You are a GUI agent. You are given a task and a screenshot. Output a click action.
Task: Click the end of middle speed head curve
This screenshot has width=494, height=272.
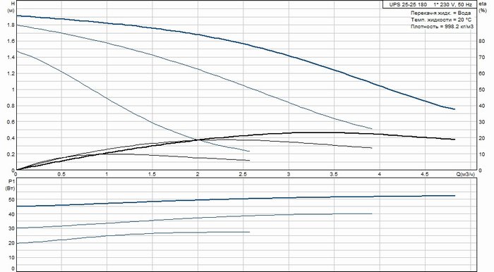point(372,129)
